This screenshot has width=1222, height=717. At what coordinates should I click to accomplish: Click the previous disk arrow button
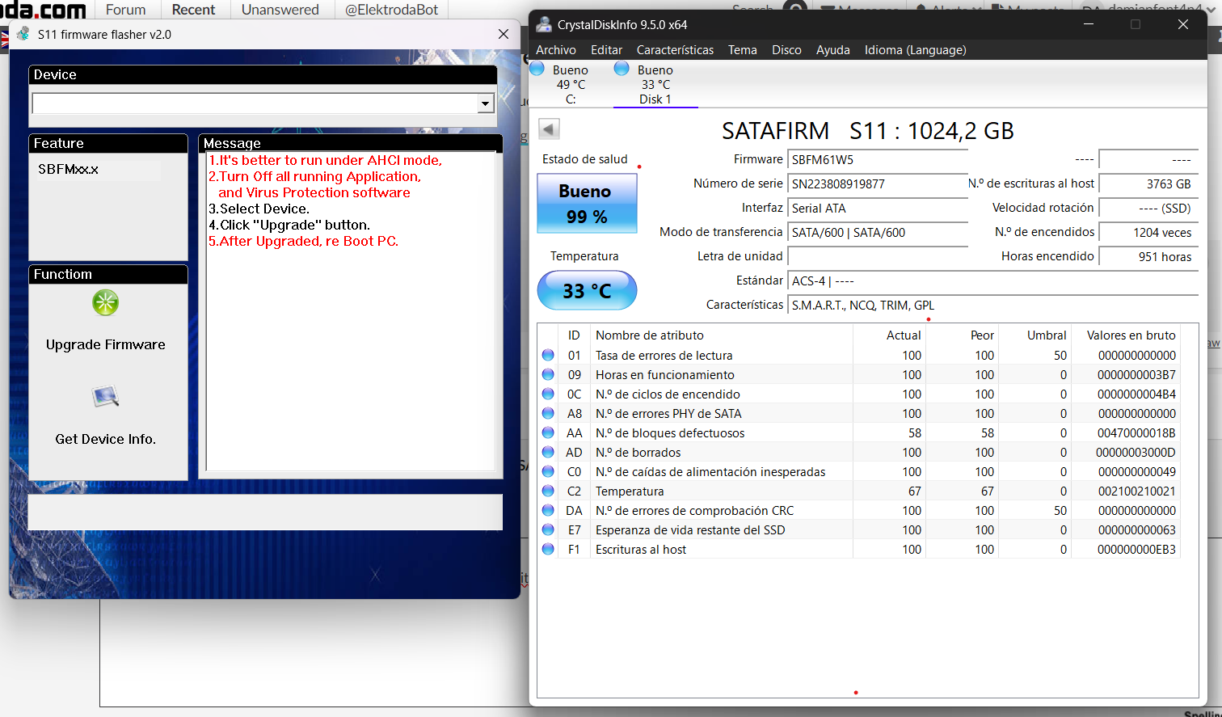549,129
